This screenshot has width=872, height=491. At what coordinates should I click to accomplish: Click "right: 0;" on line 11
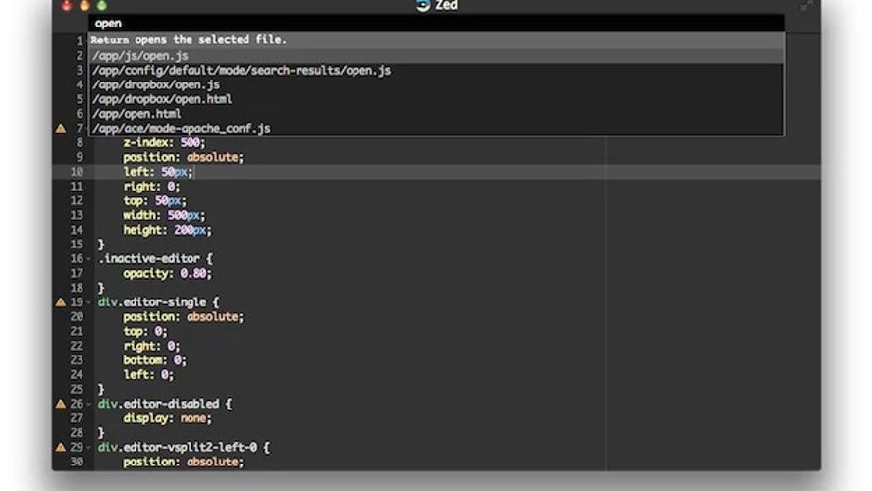(151, 187)
